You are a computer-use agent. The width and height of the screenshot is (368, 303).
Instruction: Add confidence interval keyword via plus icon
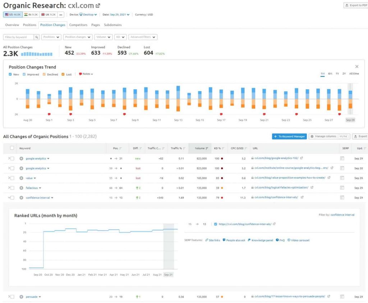[21, 198]
